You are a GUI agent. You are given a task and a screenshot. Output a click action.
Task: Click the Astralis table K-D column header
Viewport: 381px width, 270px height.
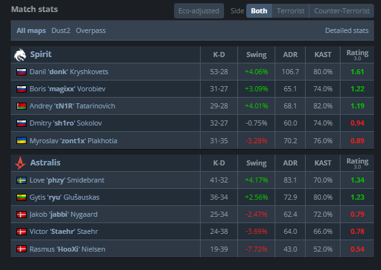coord(219,163)
